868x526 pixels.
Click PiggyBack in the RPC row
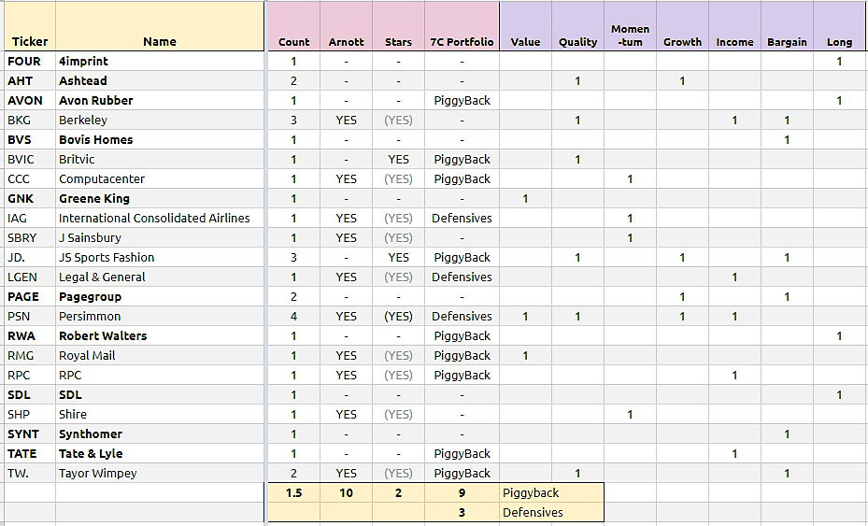tap(462, 375)
